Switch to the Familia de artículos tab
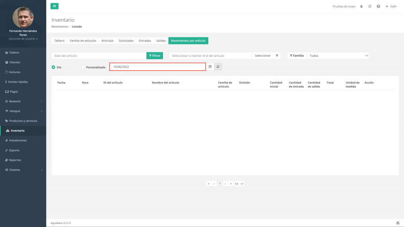The image size is (404, 227). tap(83, 41)
